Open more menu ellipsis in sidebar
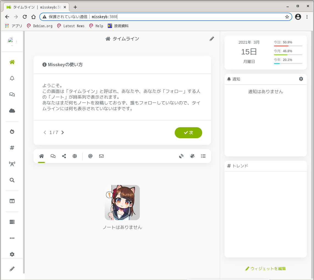 pos(12,238)
